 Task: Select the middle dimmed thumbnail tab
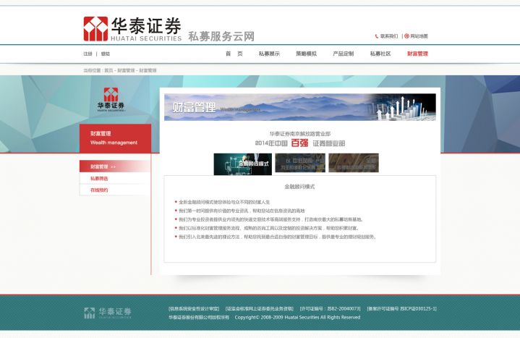coord(300,163)
